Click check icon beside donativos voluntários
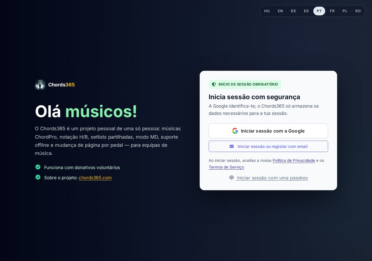 click(38, 167)
